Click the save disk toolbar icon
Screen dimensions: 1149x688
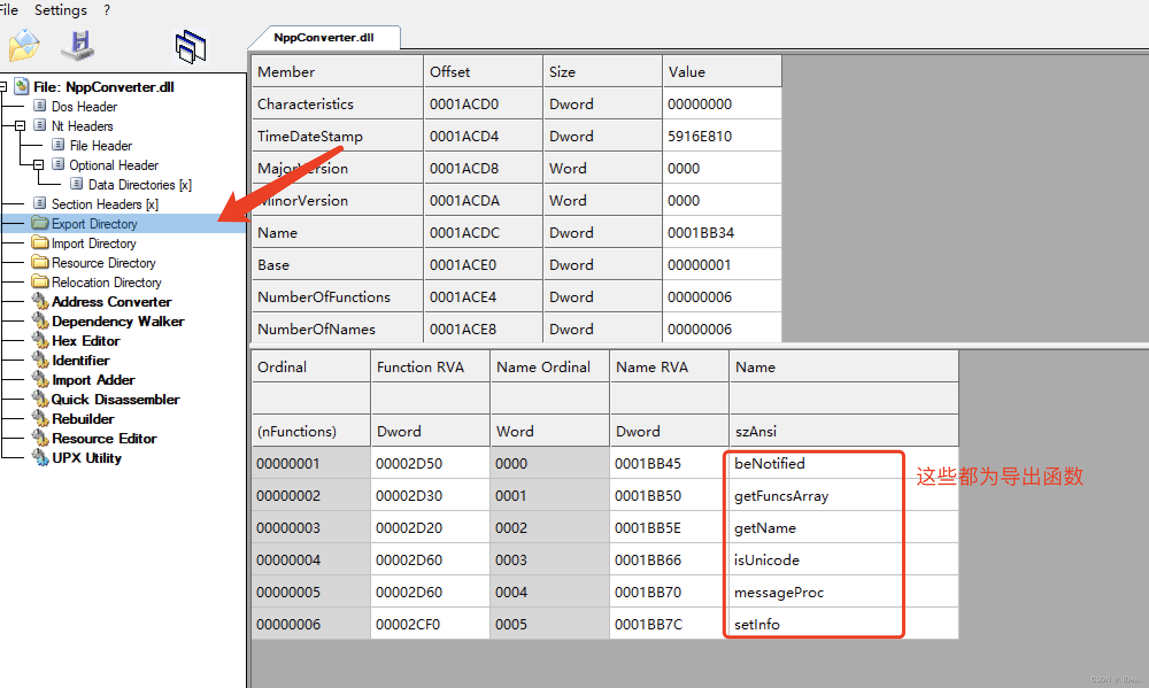pos(78,46)
